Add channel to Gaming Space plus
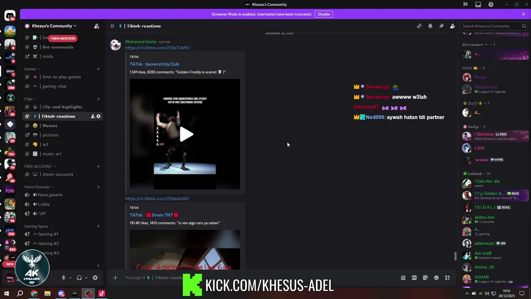 98,226
